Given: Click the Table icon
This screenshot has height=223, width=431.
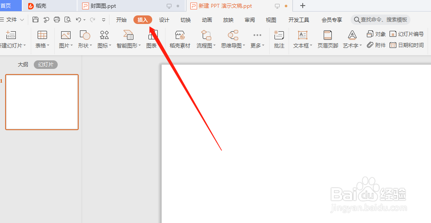Looking at the screenshot, I should (x=42, y=35).
